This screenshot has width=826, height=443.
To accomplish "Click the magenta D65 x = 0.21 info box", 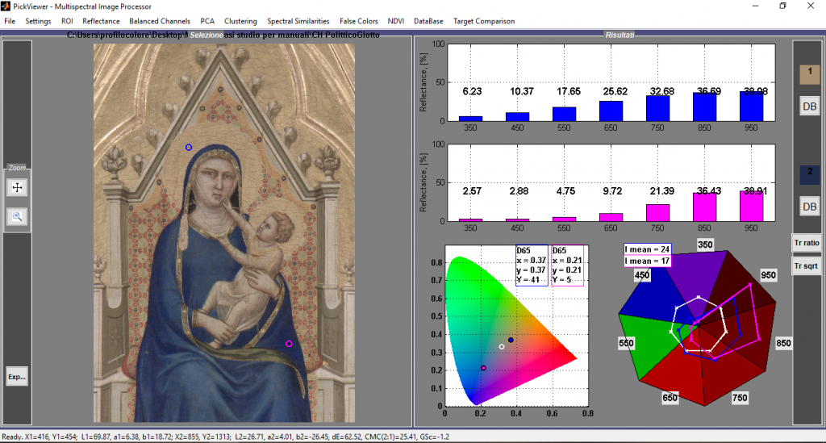I will (x=567, y=265).
